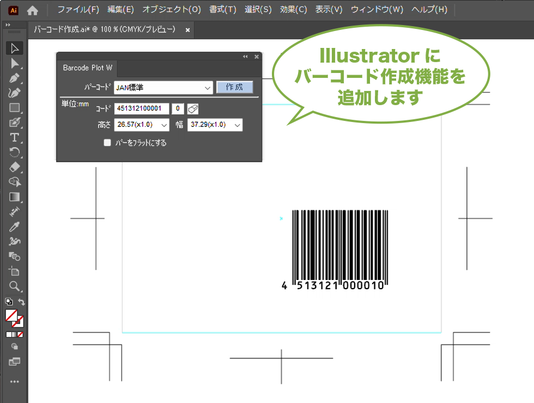
Task: Select the Shape Builder tool
Action: (14, 182)
